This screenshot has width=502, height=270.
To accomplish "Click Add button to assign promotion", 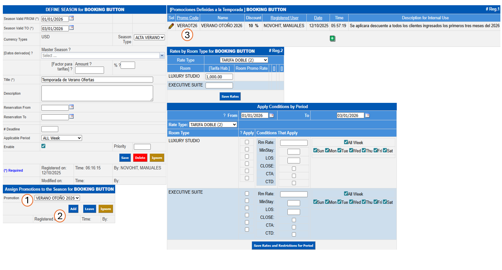I will [x=73, y=209].
